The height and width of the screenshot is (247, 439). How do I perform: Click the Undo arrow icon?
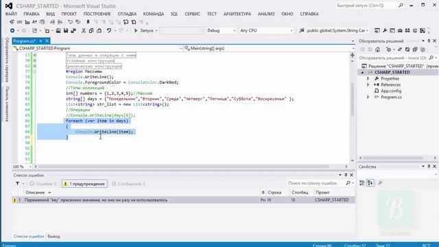pyautogui.click(x=109, y=30)
